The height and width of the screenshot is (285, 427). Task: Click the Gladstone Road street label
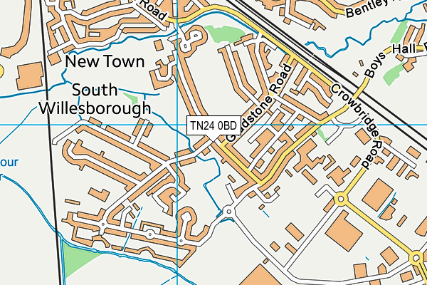262,98
